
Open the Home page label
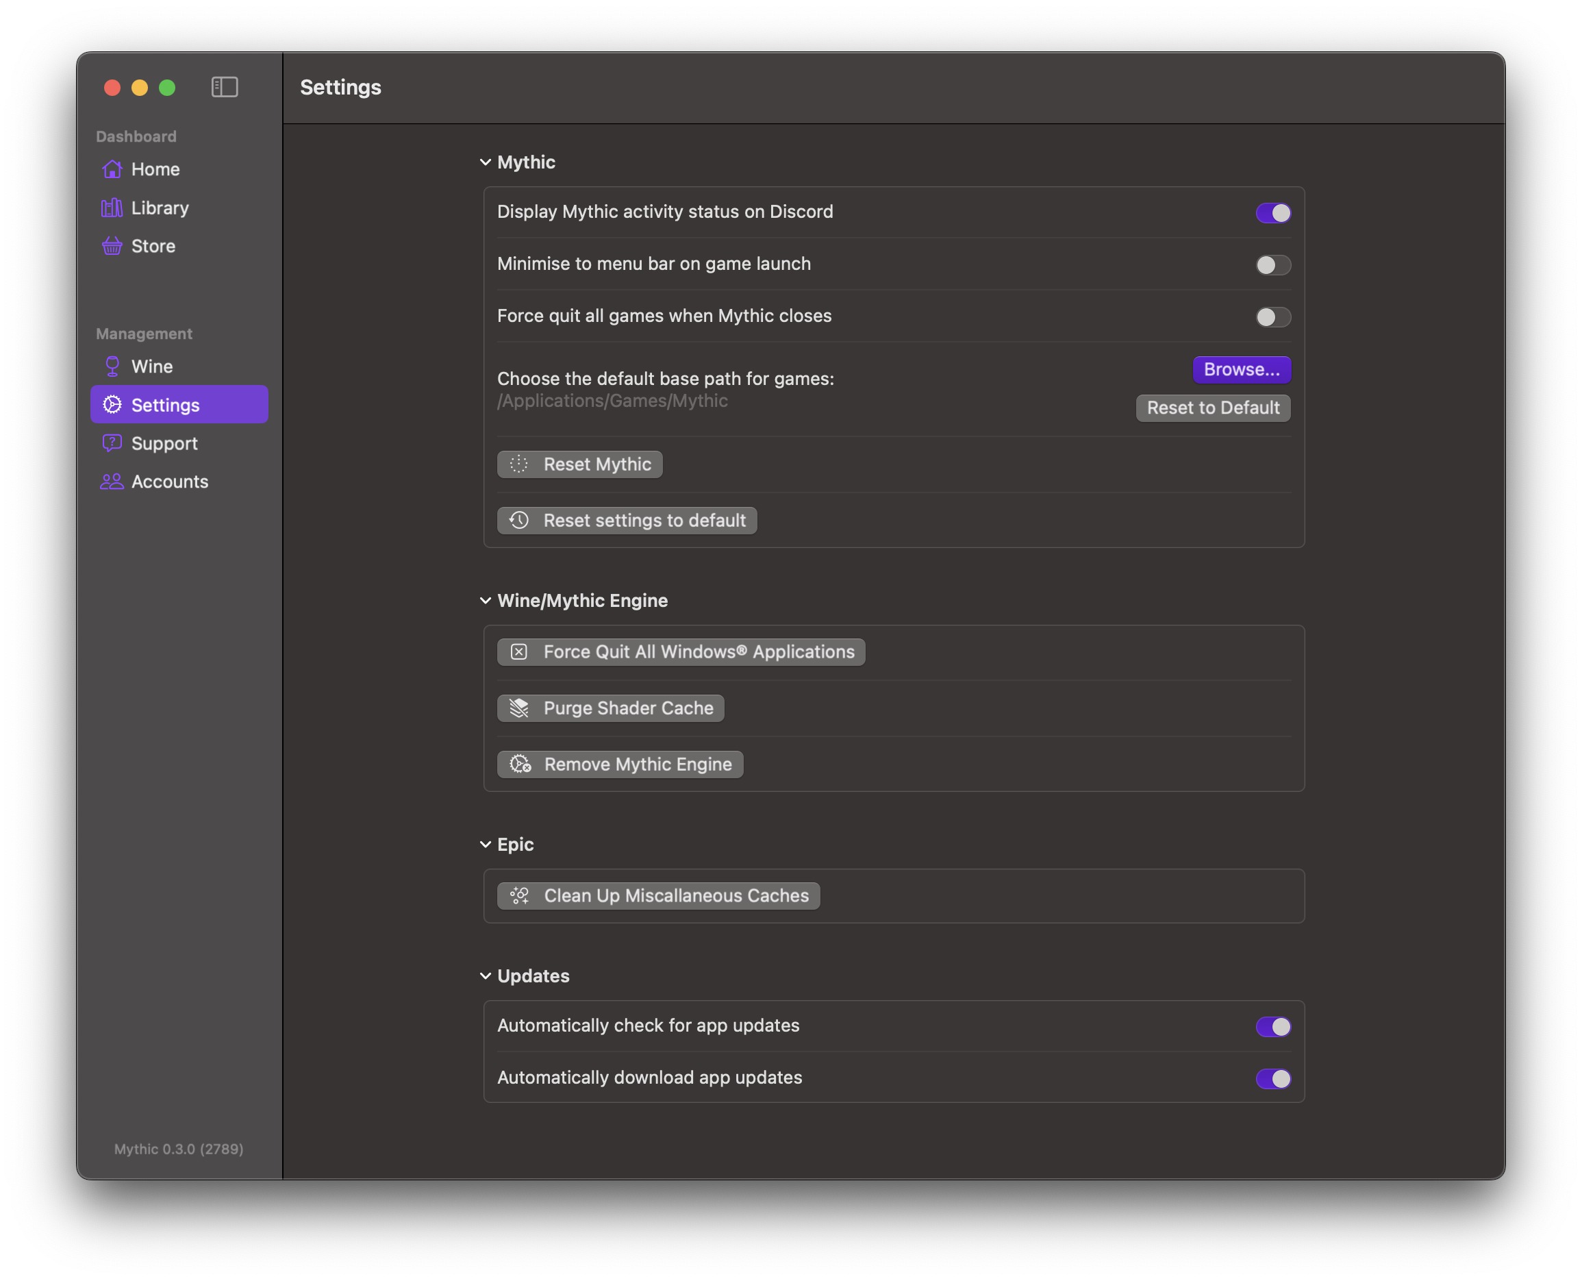(x=155, y=169)
